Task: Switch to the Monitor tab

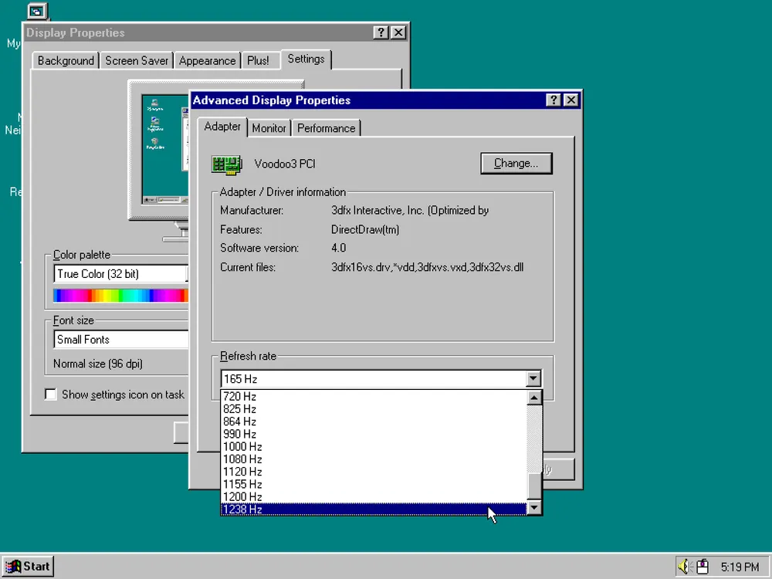Action: tap(269, 128)
